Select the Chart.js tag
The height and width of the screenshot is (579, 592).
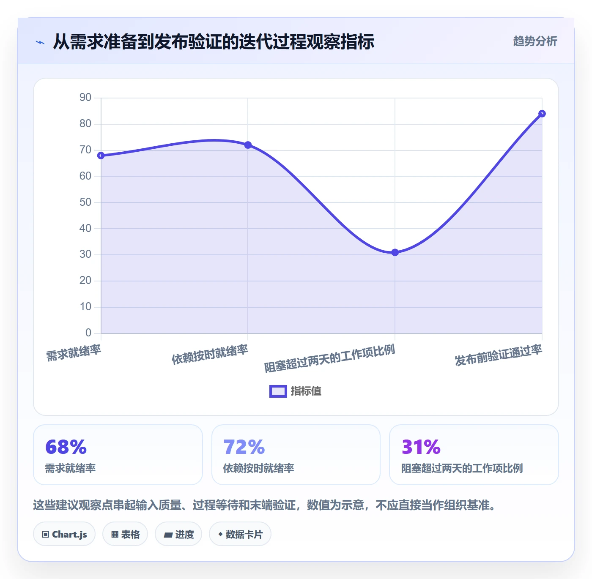64,534
